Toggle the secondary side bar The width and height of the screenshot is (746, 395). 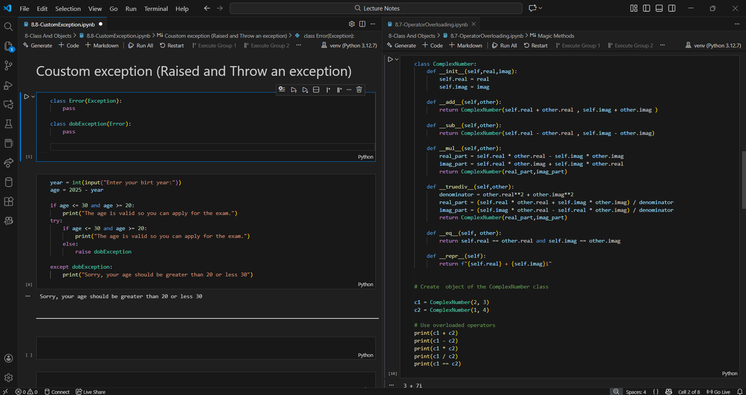[671, 8]
